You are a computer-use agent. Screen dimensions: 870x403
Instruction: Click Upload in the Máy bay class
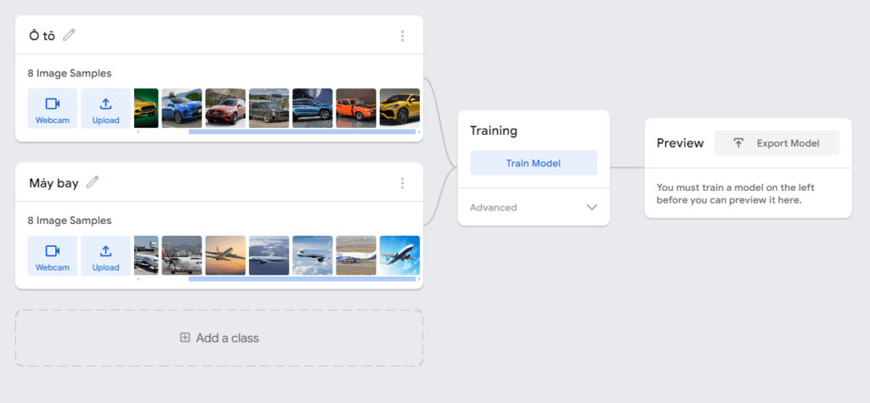coord(106,255)
